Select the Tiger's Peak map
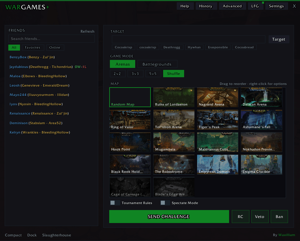The height and width of the screenshot is (241, 300). 217,120
